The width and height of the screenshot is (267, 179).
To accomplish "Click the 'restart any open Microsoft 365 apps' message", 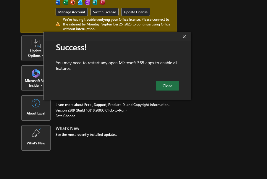I will [x=116, y=66].
